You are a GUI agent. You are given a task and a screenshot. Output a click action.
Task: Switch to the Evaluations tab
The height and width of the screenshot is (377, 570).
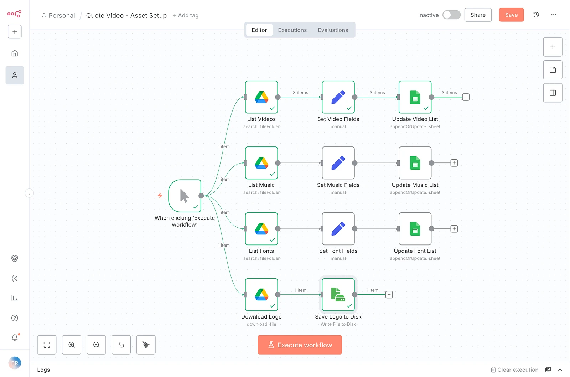click(333, 30)
